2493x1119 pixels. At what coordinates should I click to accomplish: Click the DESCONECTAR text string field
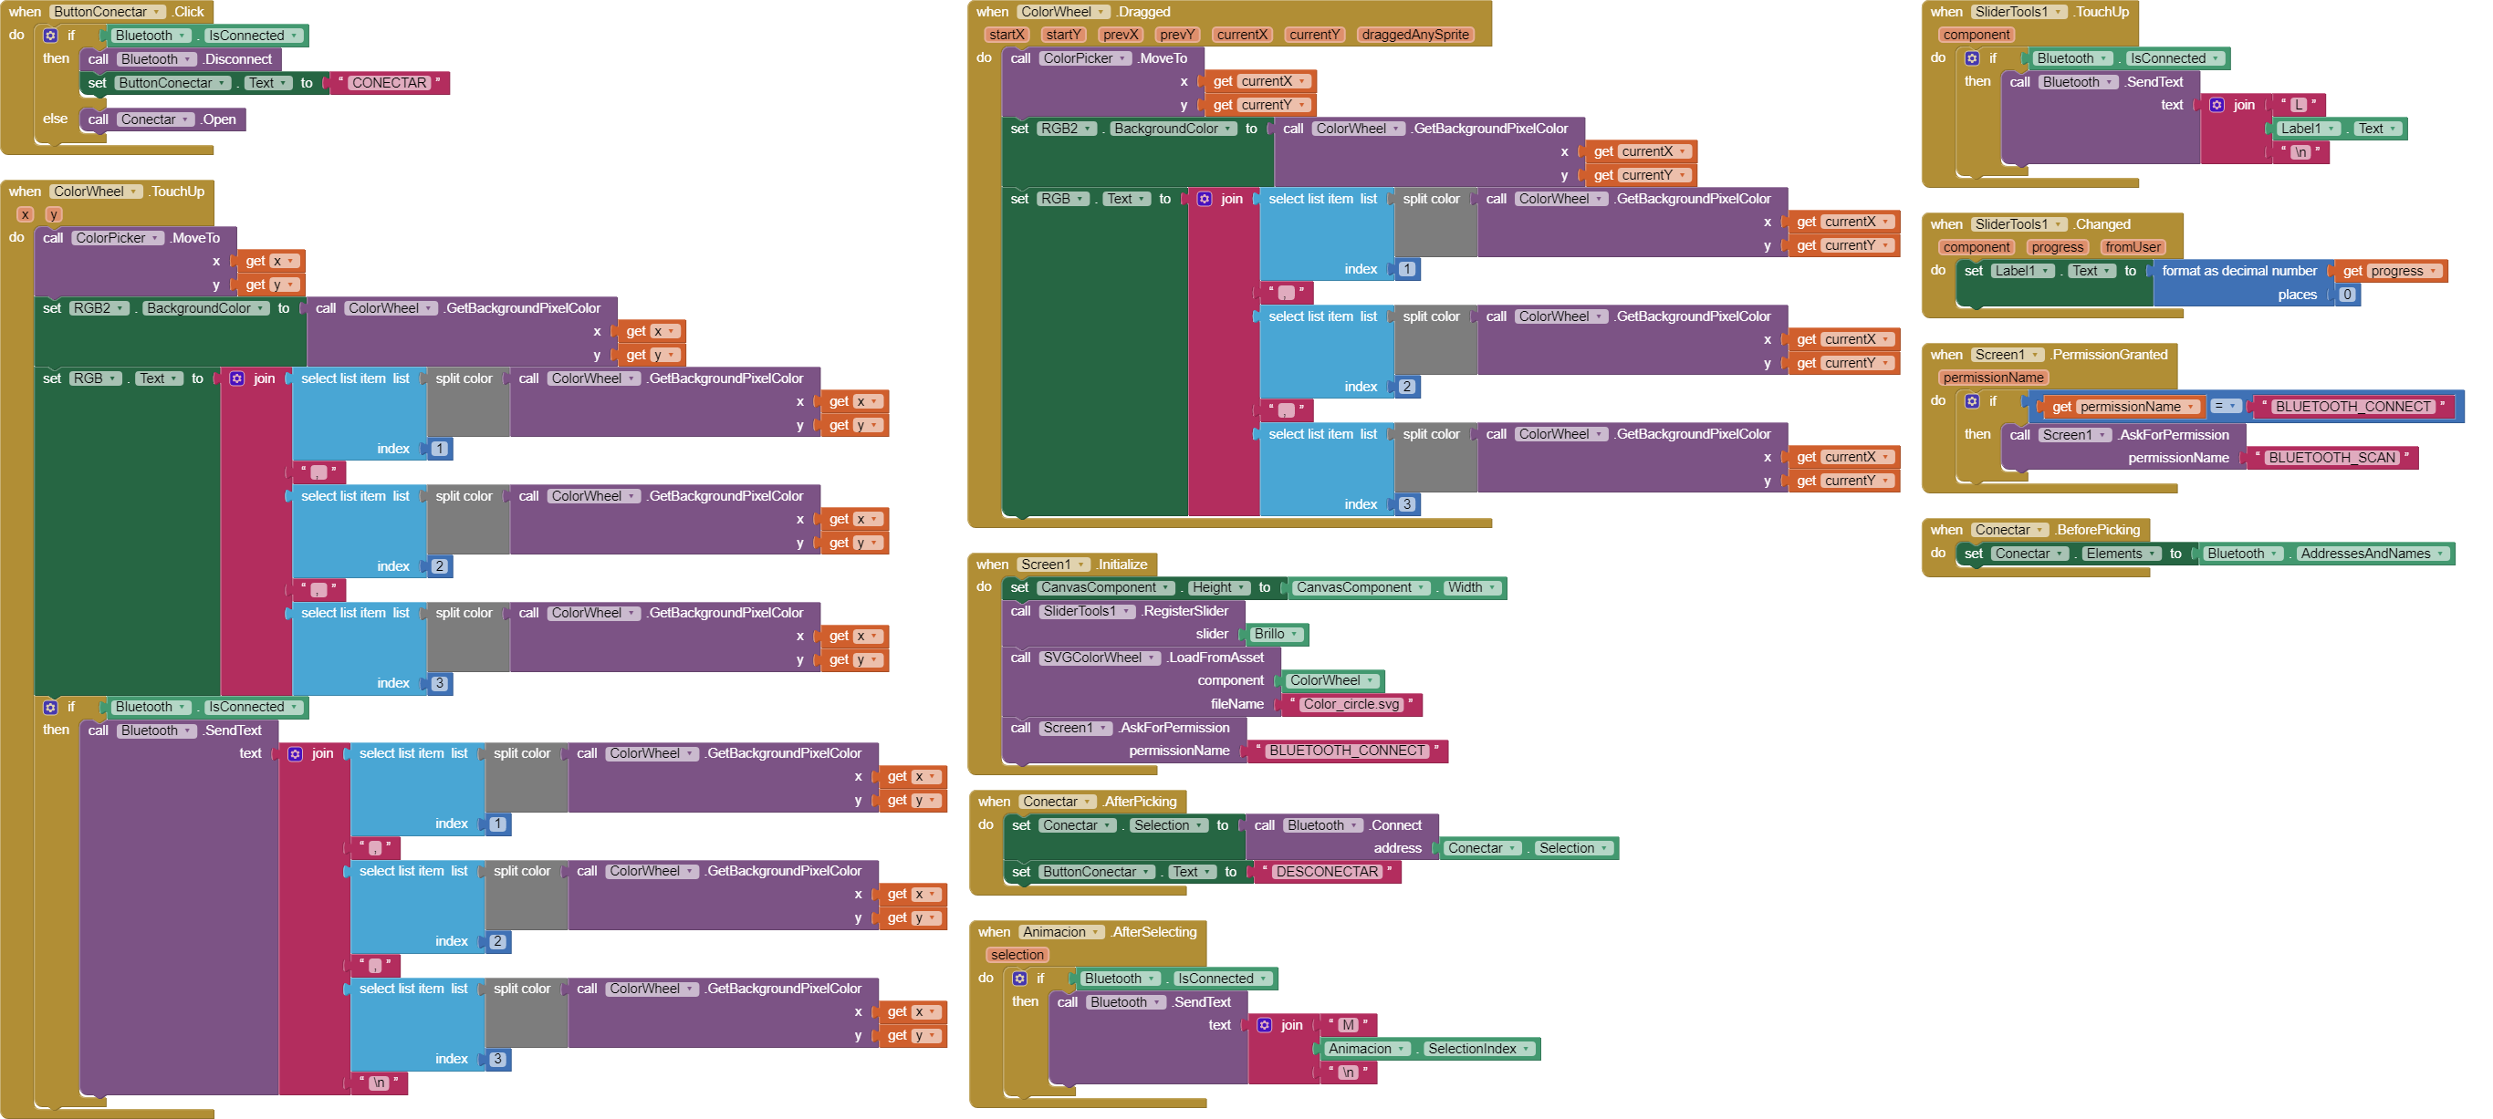point(1326,873)
